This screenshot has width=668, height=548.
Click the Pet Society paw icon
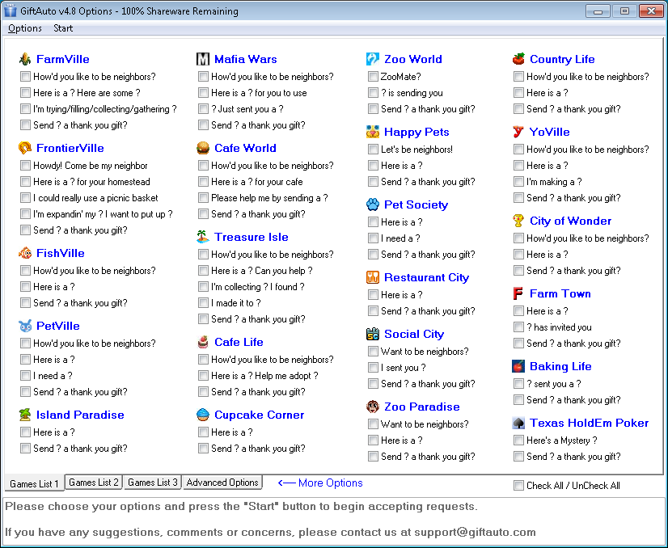click(x=373, y=204)
